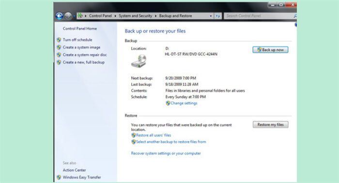Click the Control Panel icon in address bar
The width and height of the screenshot is (339, 183).
(x=80, y=15)
